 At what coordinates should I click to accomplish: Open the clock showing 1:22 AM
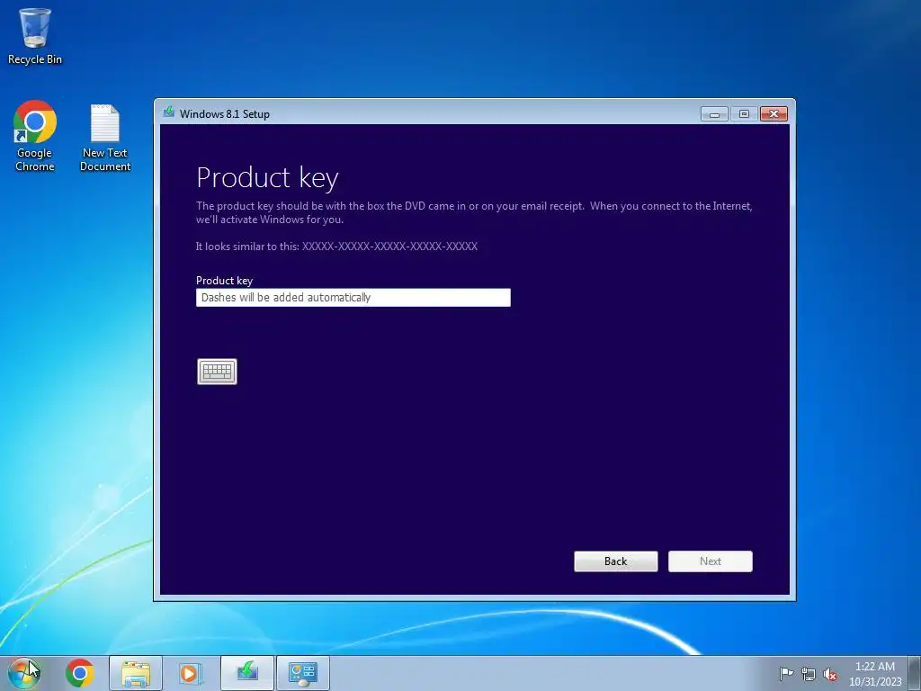coord(875,673)
